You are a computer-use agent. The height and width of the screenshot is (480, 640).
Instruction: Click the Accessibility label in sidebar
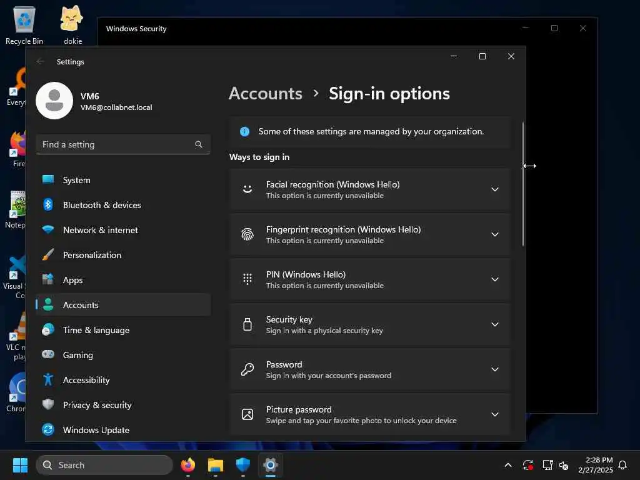(x=86, y=380)
